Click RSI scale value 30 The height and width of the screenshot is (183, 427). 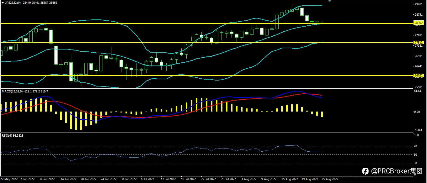coord(416,163)
